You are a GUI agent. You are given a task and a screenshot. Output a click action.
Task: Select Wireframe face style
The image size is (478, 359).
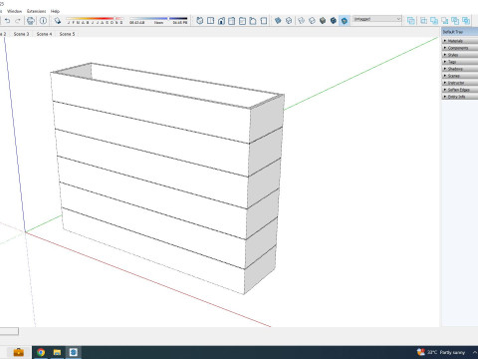click(x=302, y=21)
